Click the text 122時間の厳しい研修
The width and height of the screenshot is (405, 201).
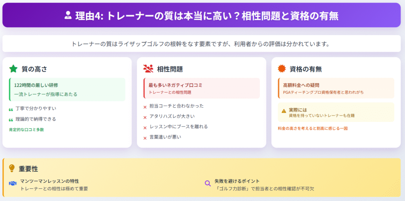[36, 85]
